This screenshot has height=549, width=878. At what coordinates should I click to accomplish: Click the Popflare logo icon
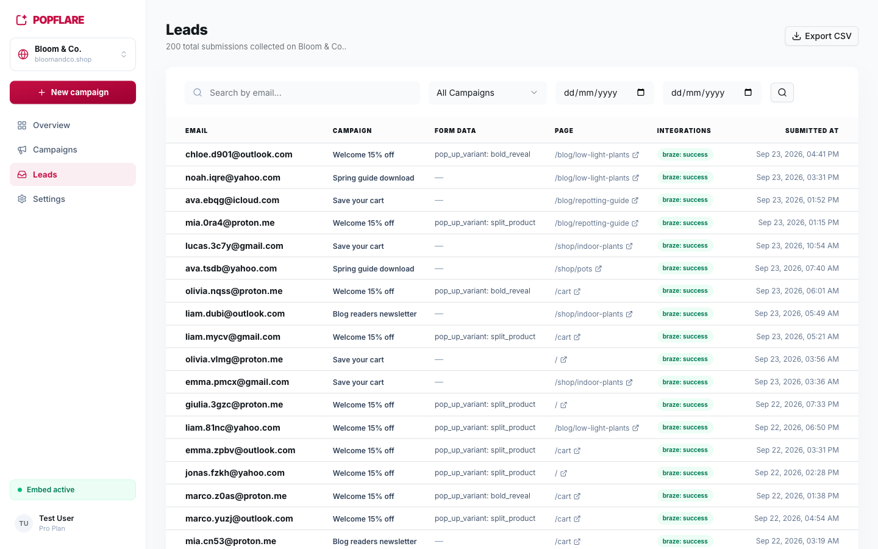click(x=21, y=20)
